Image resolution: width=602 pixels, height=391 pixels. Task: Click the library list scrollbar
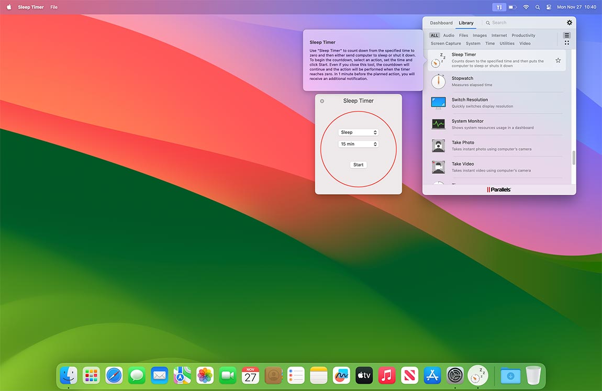(x=573, y=158)
